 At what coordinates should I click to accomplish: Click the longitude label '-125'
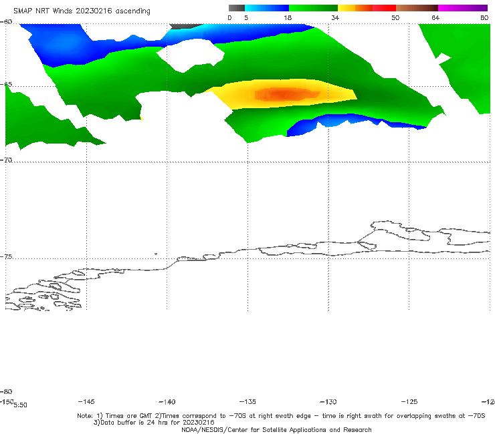coord(409,401)
